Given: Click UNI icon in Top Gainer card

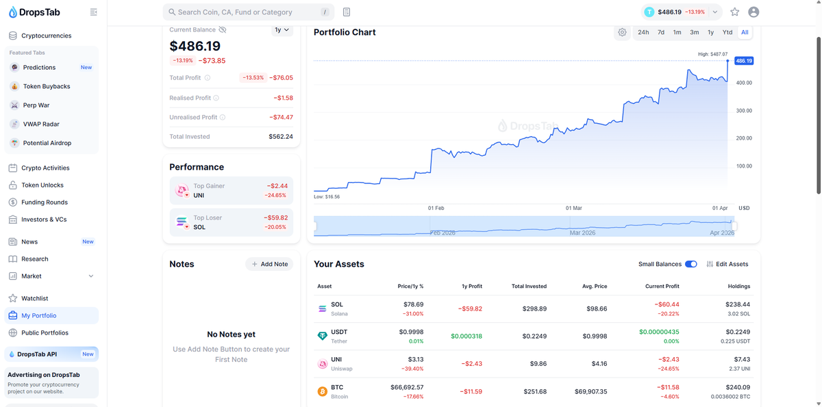Looking at the screenshot, I should click(182, 191).
